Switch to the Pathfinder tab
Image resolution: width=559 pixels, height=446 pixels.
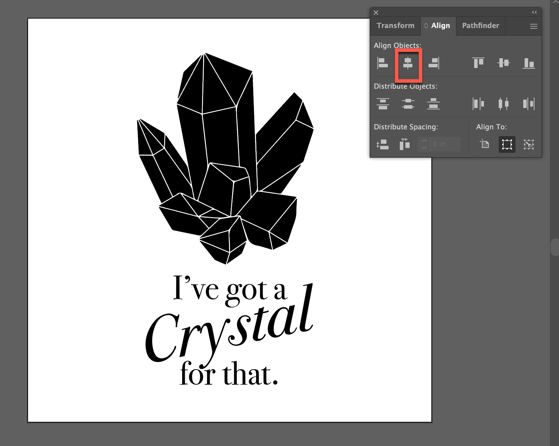[480, 26]
